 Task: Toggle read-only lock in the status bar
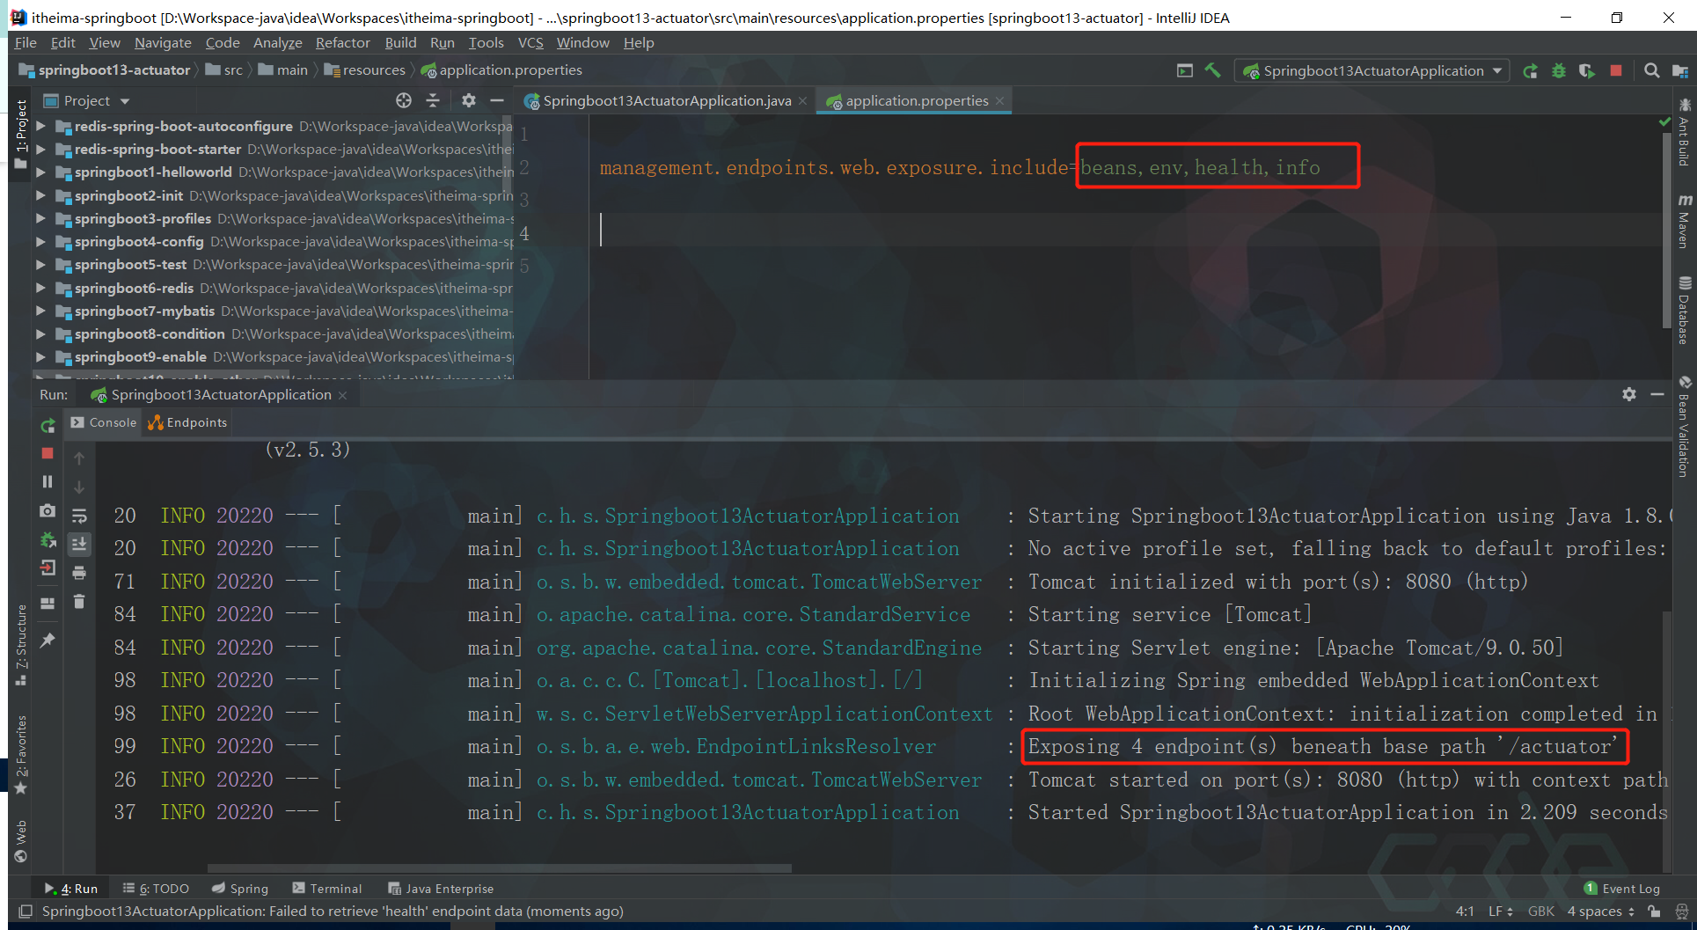click(1655, 912)
